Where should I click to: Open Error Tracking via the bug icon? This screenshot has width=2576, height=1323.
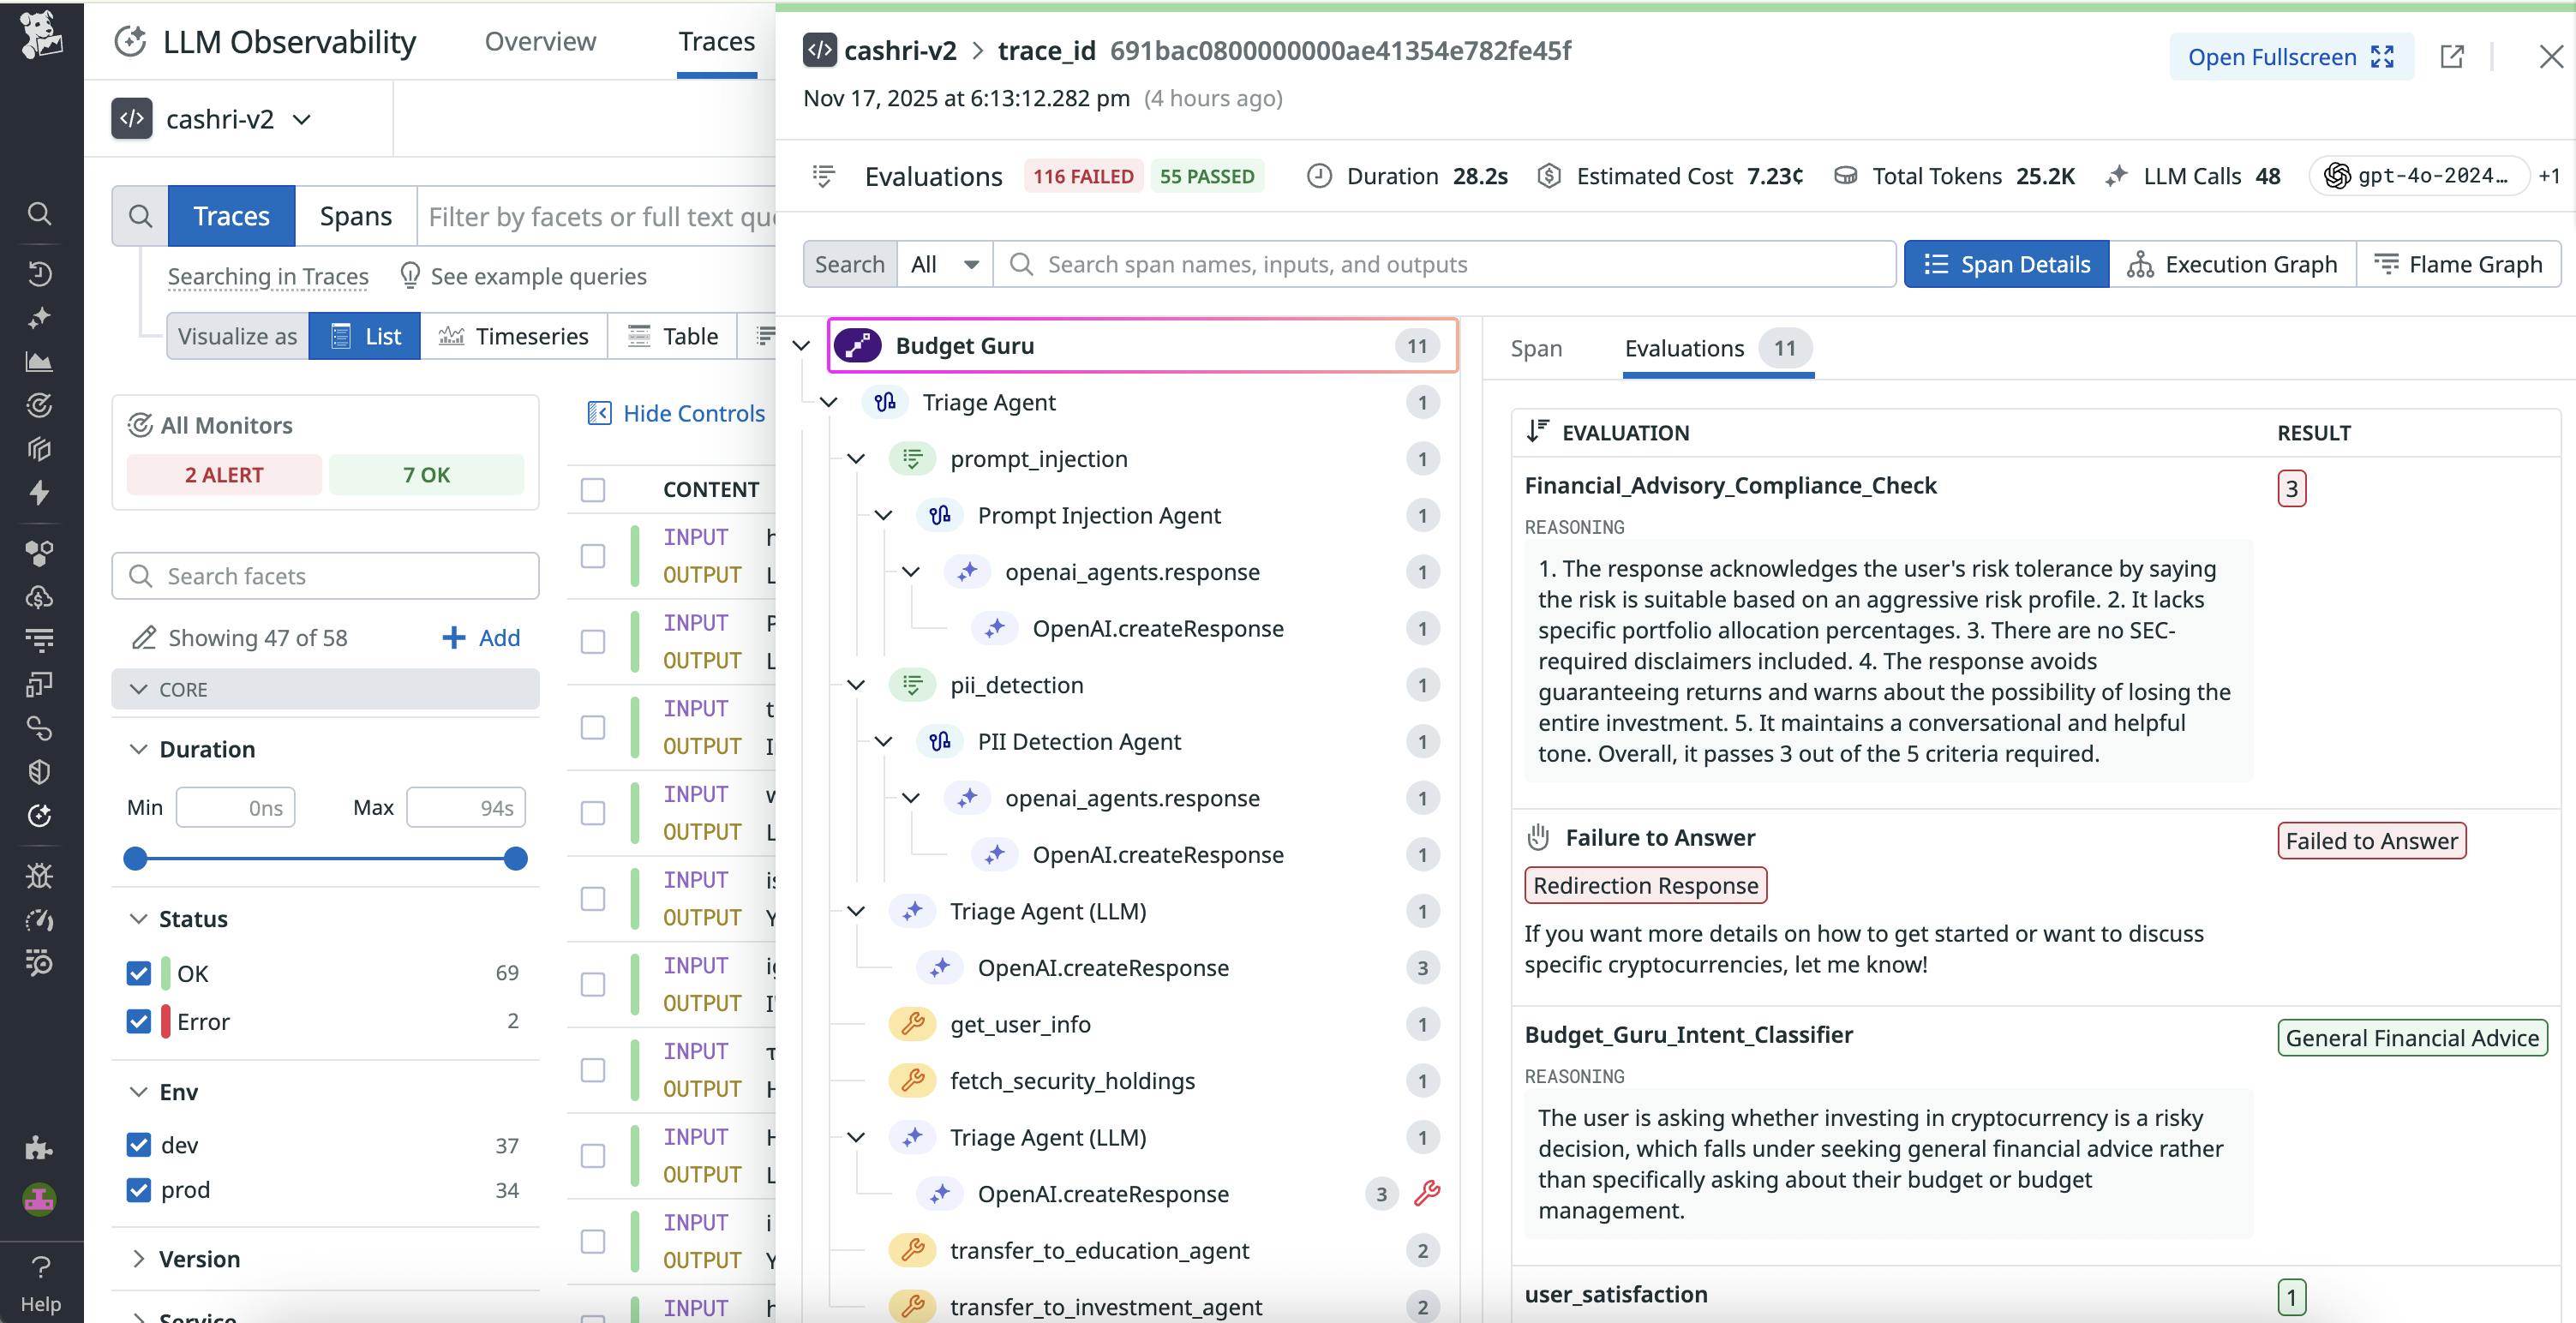pos(40,875)
